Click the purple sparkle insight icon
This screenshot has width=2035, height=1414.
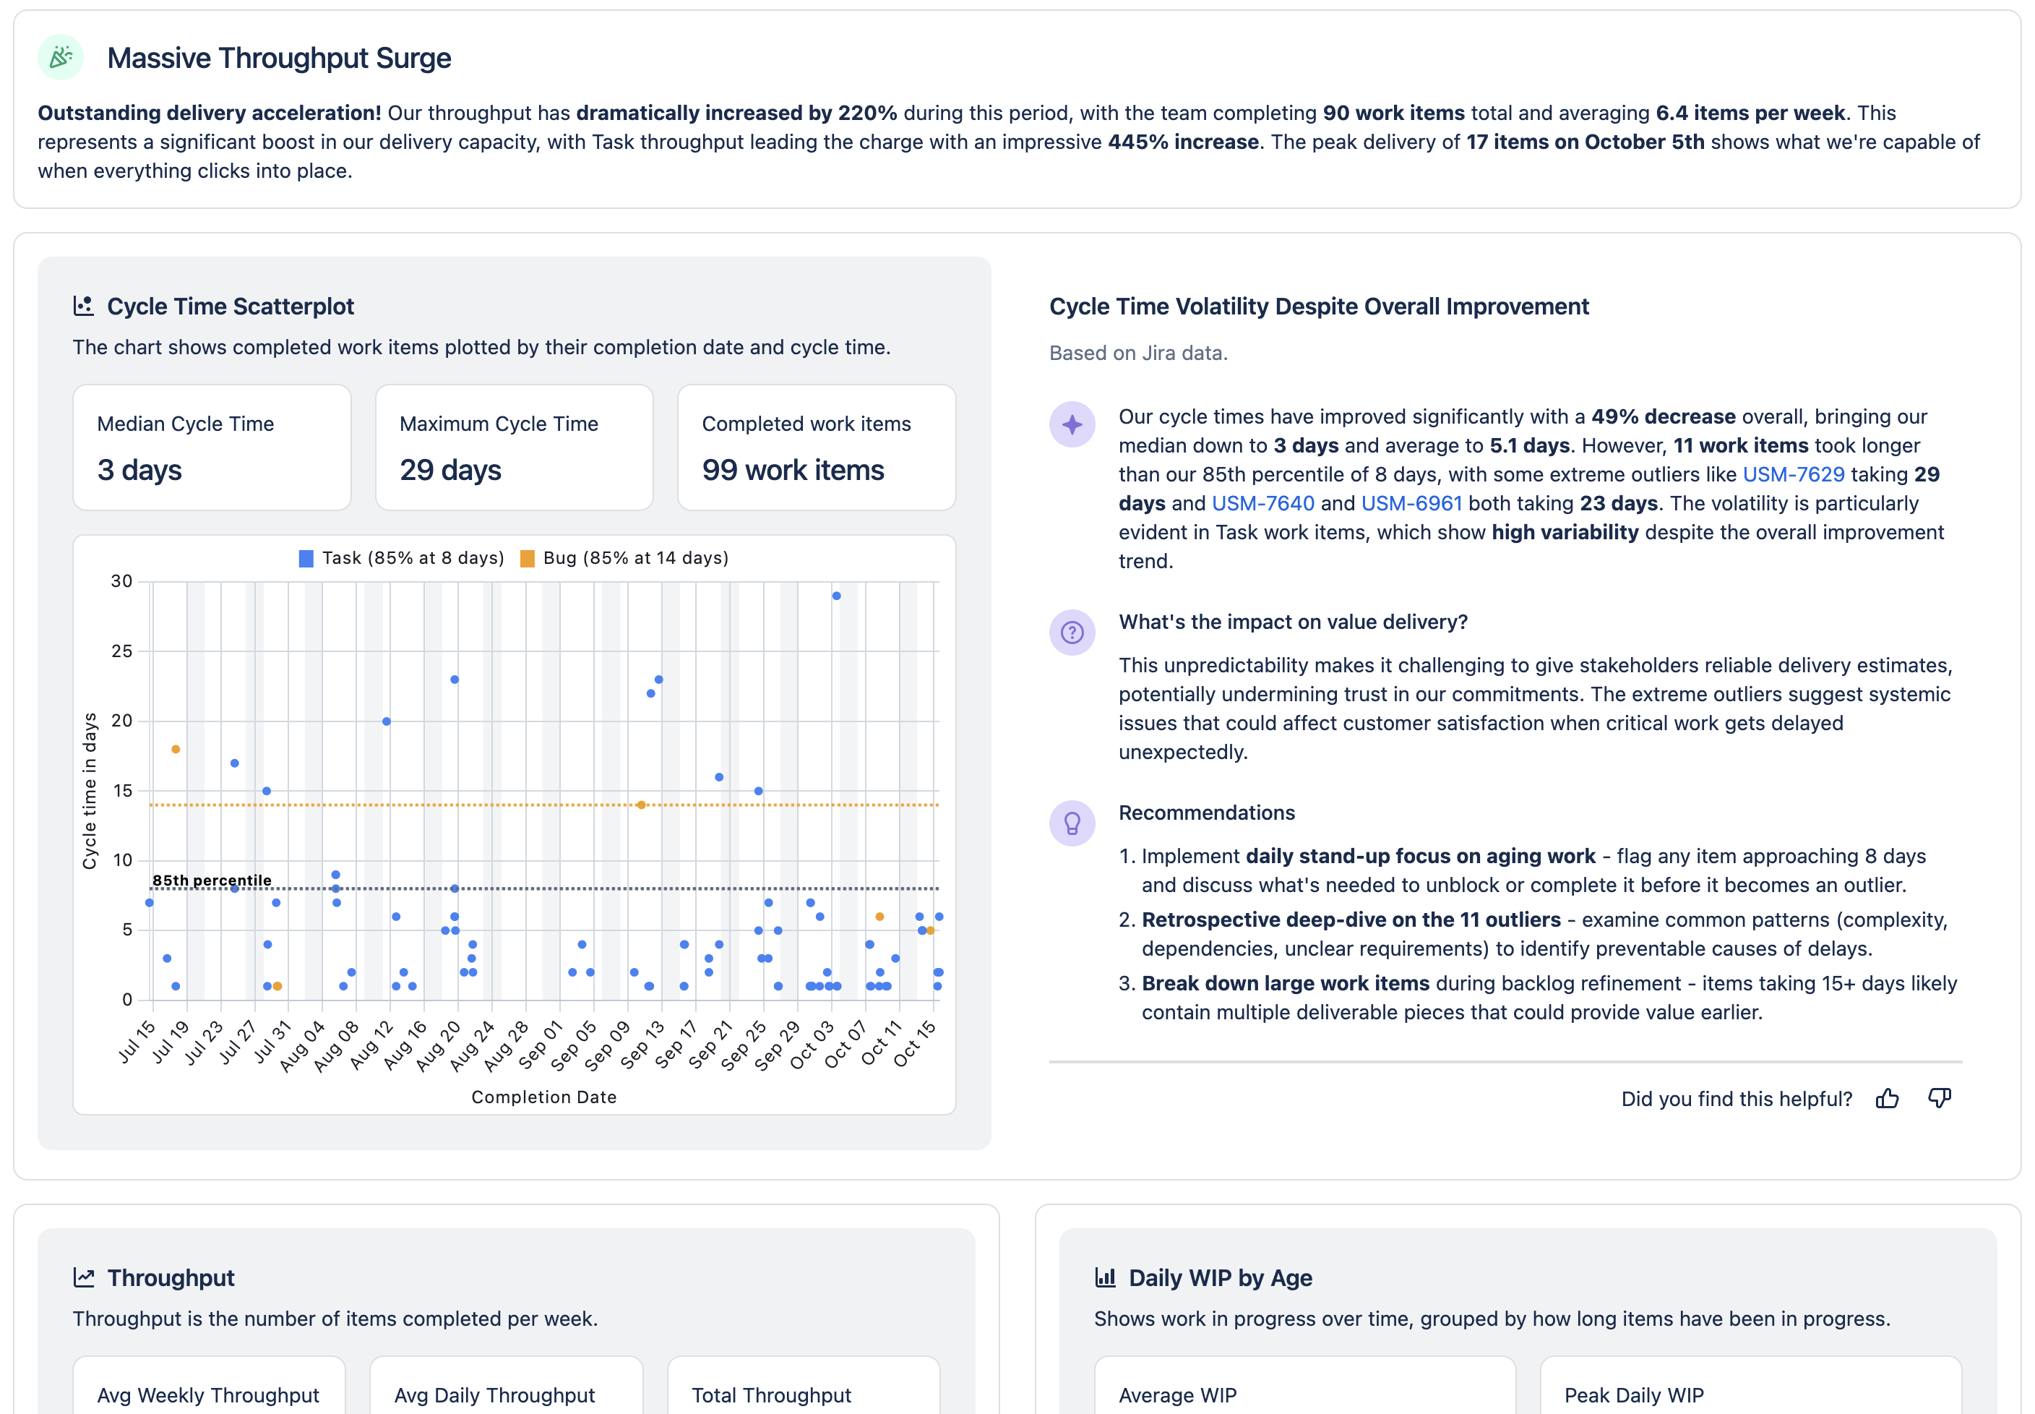point(1072,424)
